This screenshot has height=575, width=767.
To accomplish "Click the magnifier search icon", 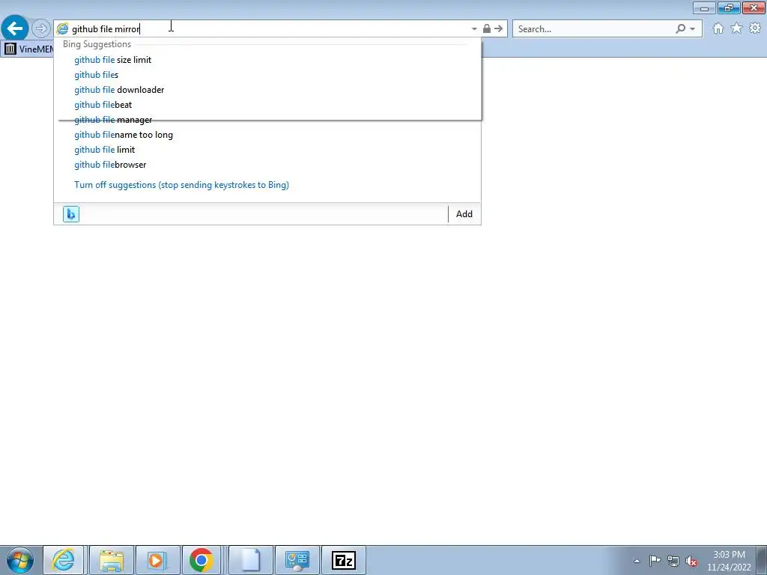I will point(680,29).
